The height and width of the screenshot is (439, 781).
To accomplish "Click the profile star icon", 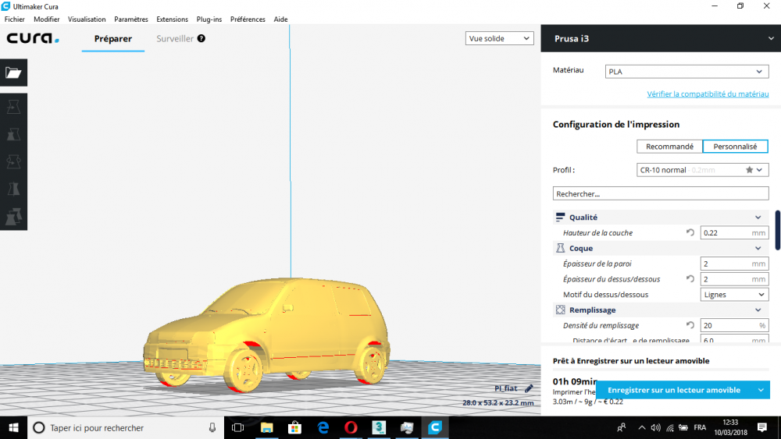I will point(749,169).
